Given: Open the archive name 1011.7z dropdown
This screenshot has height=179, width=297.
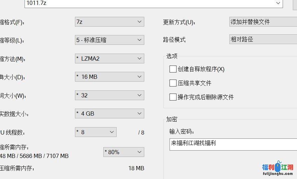Looking at the screenshot, I should click(278, 3).
